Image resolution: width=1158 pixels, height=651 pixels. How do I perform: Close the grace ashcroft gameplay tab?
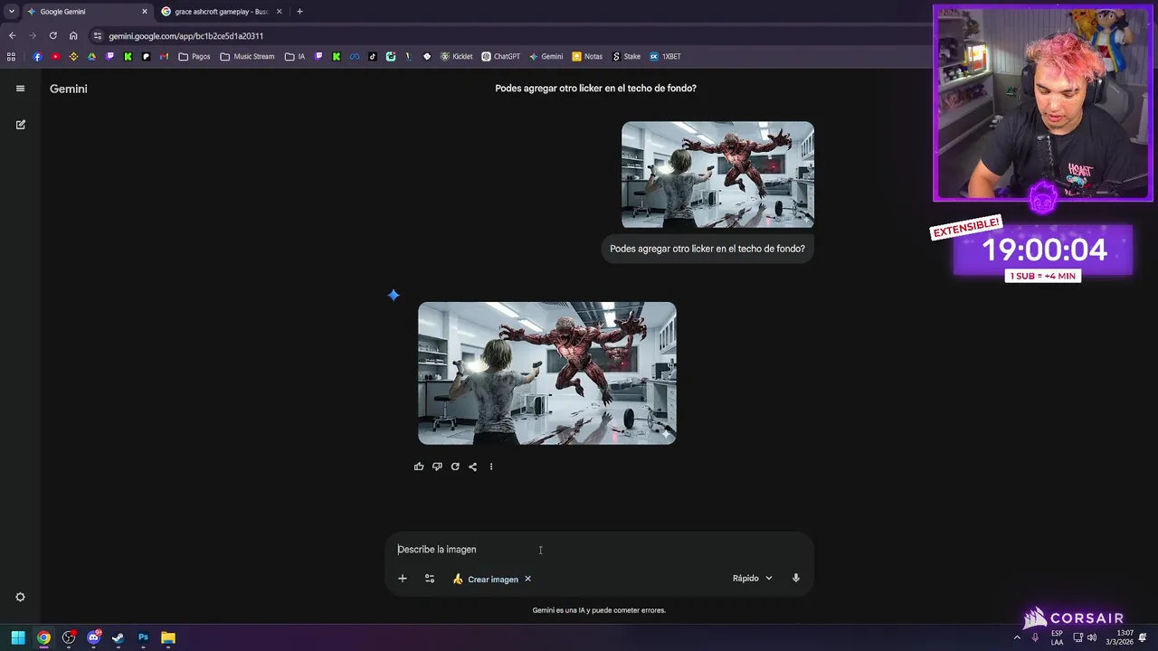click(279, 12)
